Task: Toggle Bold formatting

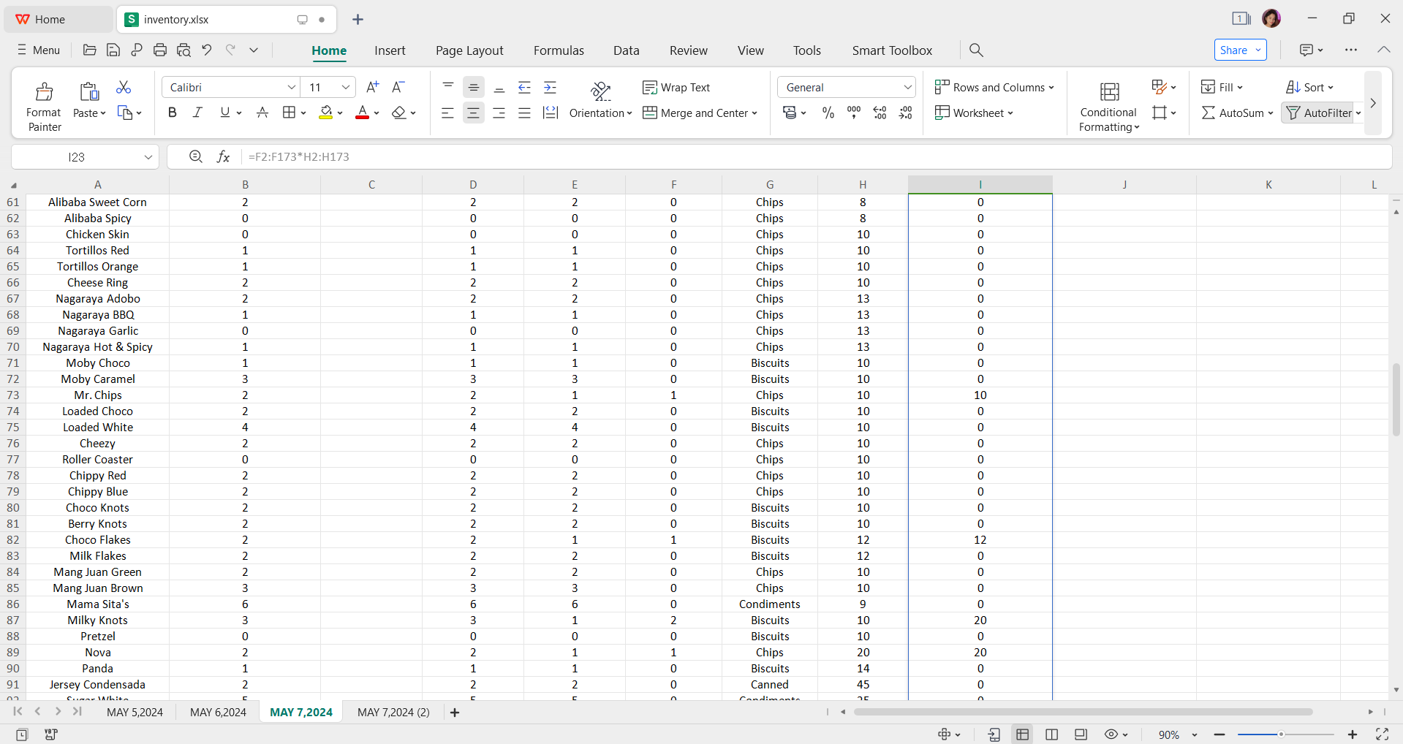Action: [173, 113]
